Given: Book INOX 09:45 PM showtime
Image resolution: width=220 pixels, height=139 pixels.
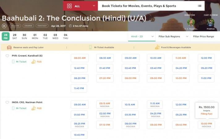Looking at the screenshot, I should [x=181, y=125].
